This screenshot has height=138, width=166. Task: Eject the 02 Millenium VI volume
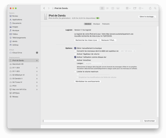[37, 75]
